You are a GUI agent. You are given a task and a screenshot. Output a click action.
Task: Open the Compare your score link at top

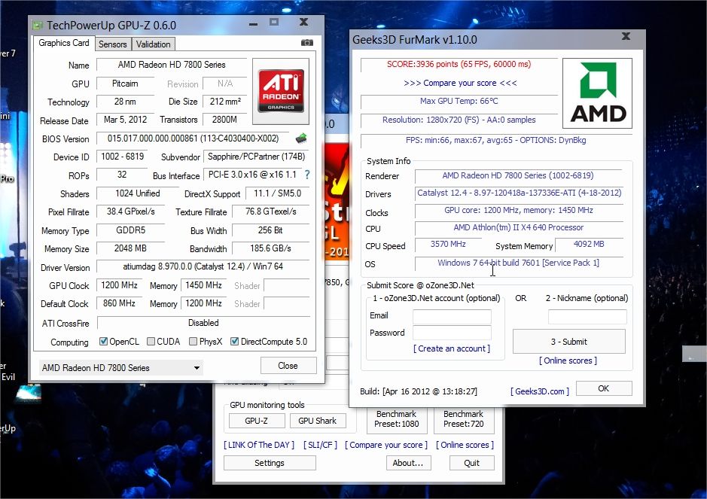click(x=460, y=83)
